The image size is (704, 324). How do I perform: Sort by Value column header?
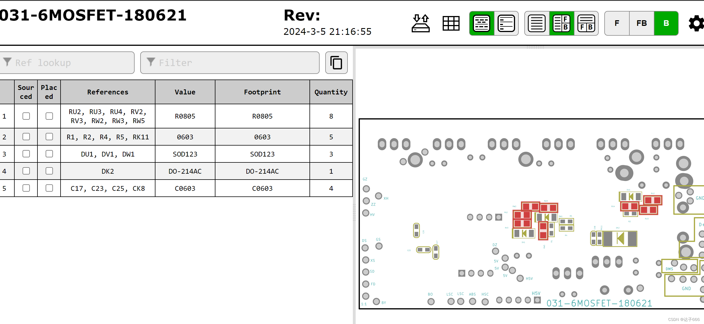tap(185, 92)
